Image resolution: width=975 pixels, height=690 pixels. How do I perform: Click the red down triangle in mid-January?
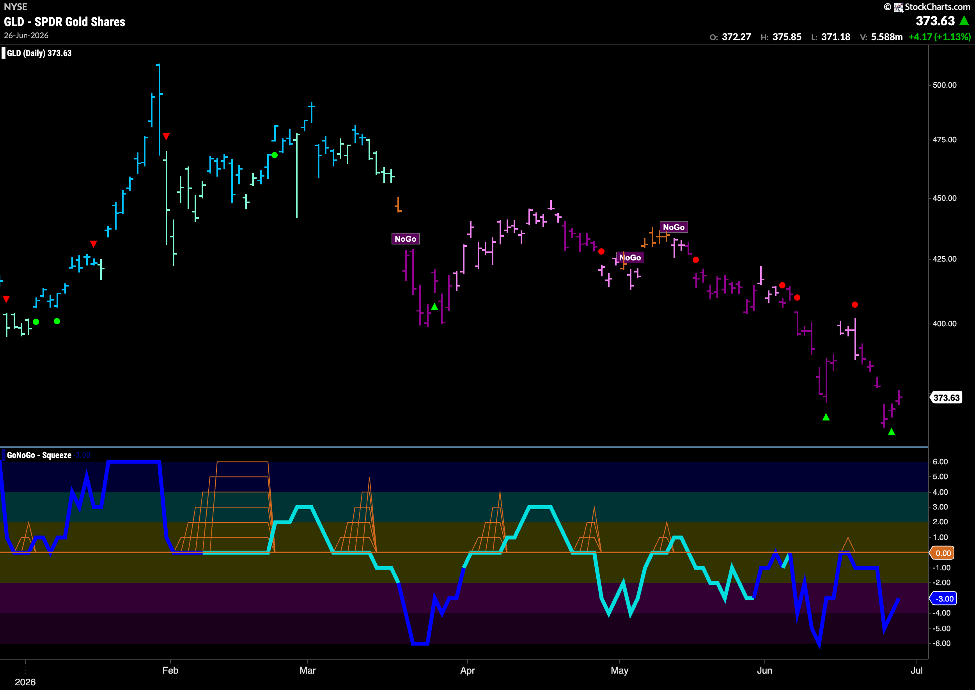point(94,244)
